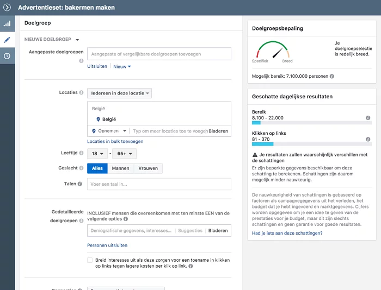Open the bar chart statistics sidebar icon

click(7, 23)
